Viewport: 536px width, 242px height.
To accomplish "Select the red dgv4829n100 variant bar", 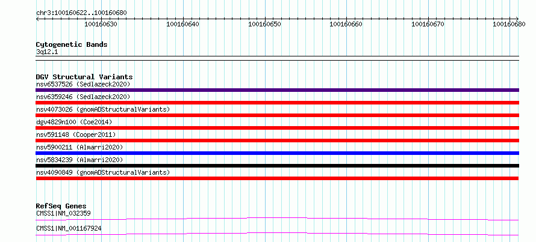I will click(x=277, y=128).
